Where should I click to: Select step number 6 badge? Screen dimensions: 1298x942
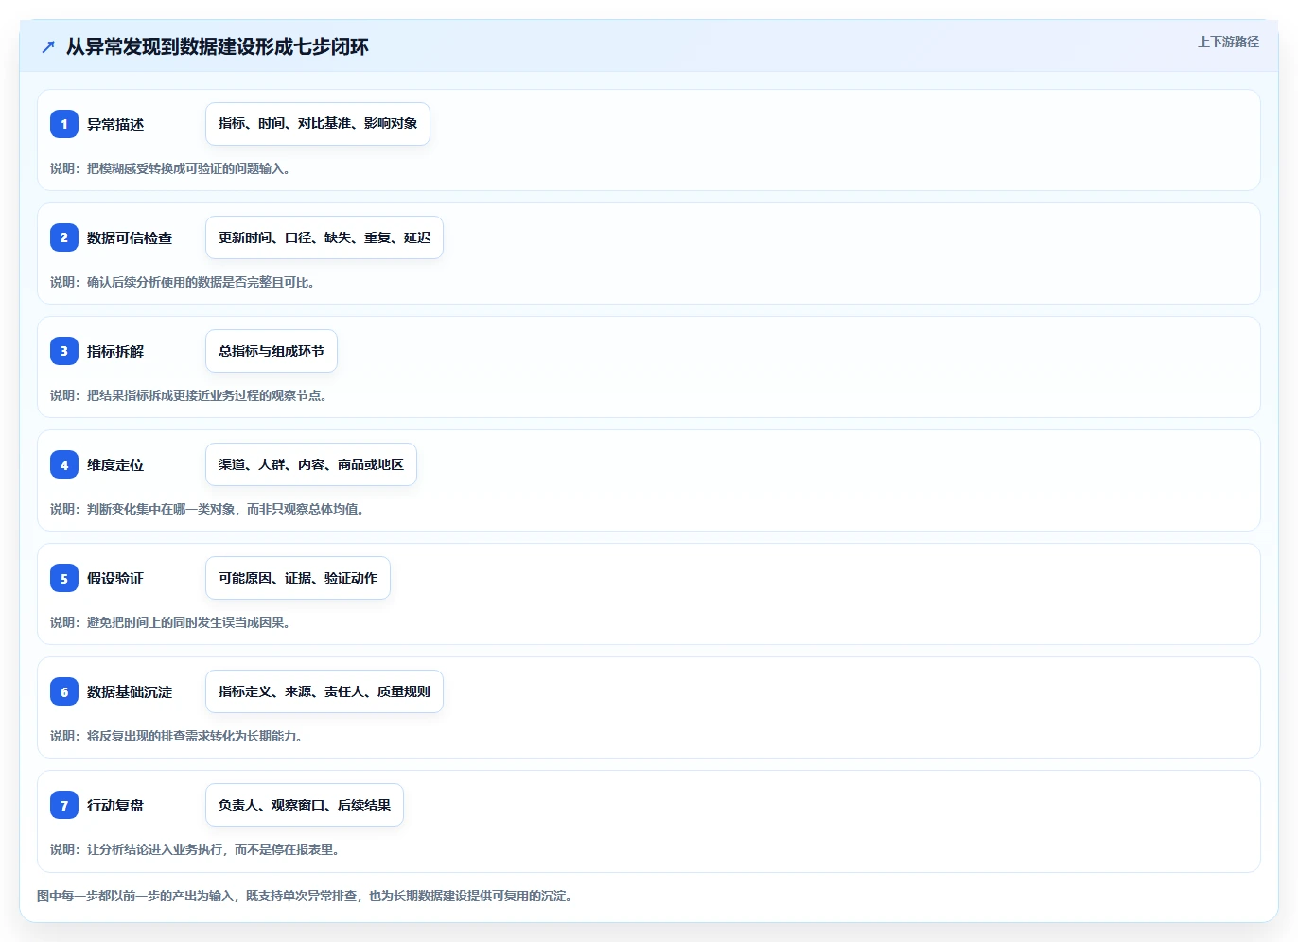click(64, 691)
